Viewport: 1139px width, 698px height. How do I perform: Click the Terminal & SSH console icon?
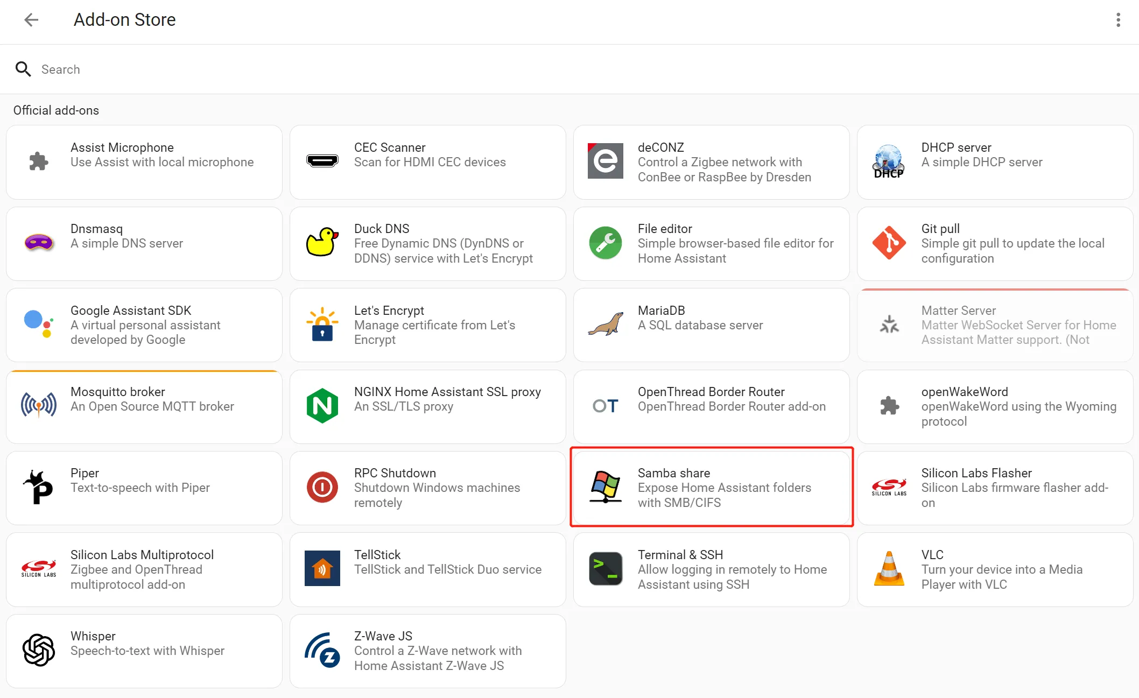tap(605, 568)
